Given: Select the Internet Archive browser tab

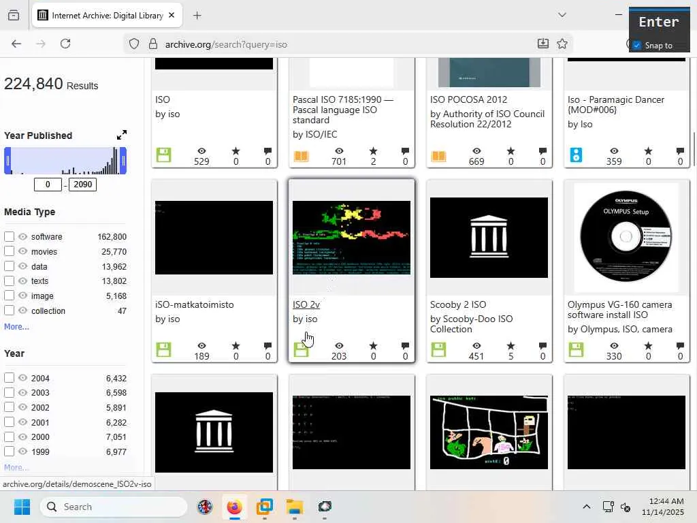Looking at the screenshot, I should (107, 15).
